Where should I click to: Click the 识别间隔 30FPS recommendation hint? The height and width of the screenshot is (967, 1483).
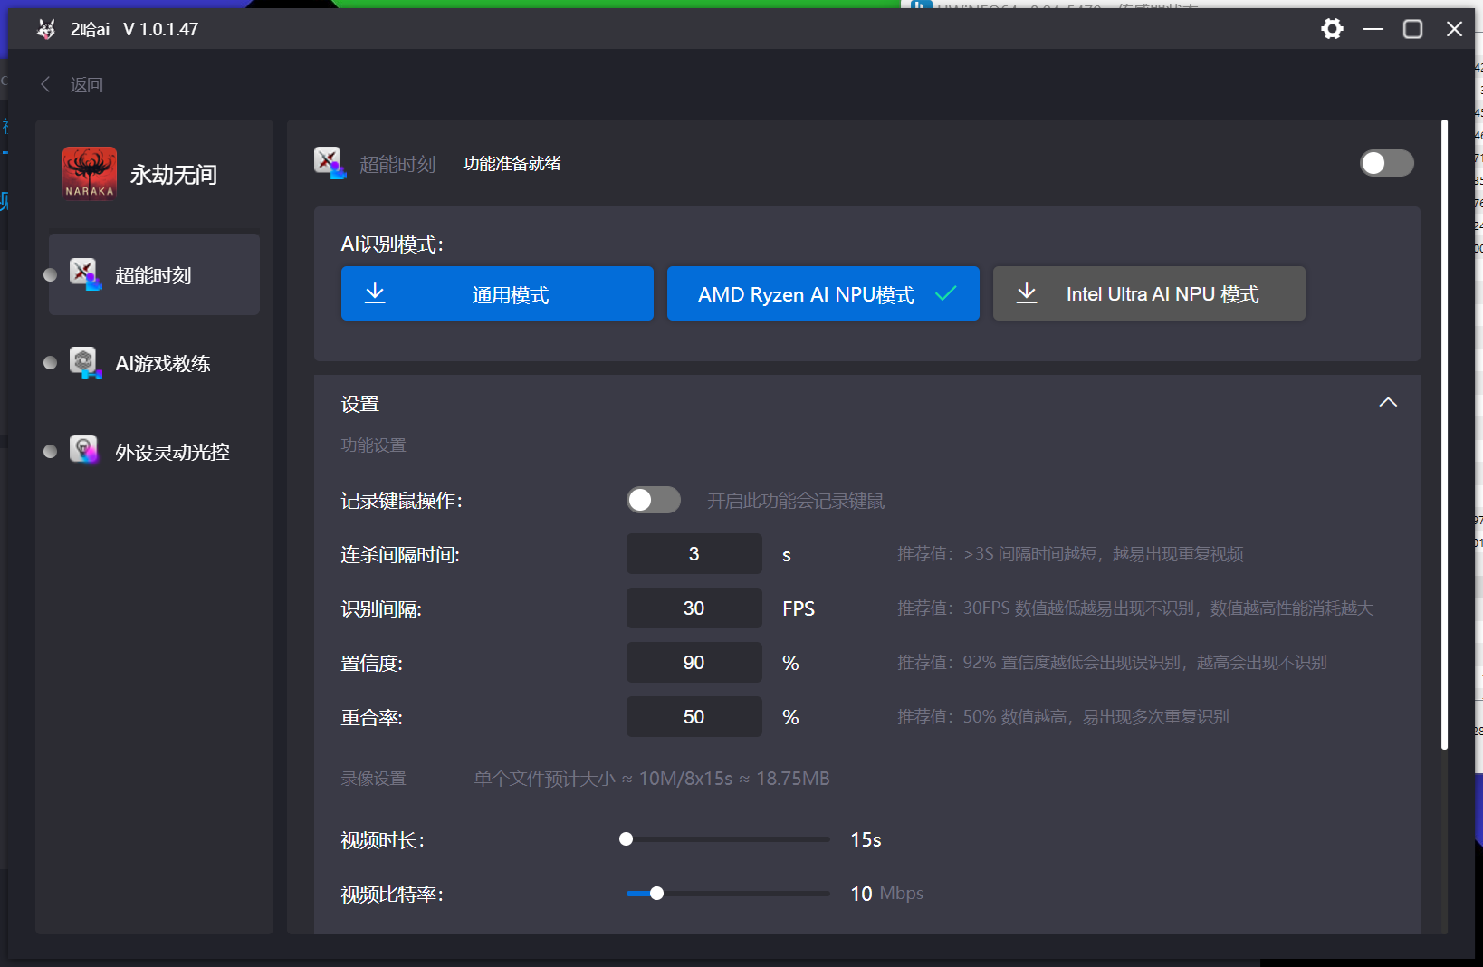[x=1135, y=608]
